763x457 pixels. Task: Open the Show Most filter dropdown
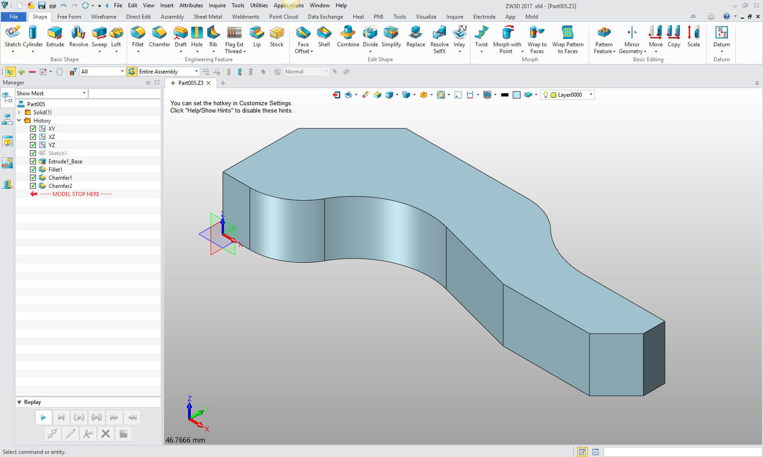84,93
